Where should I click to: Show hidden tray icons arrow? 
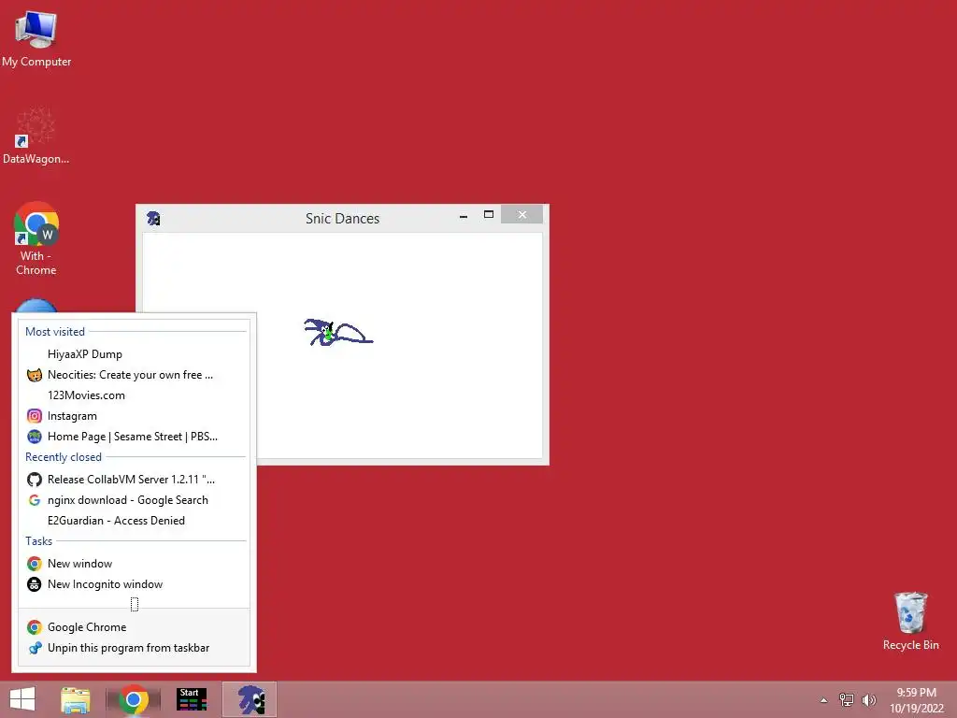pos(824,700)
